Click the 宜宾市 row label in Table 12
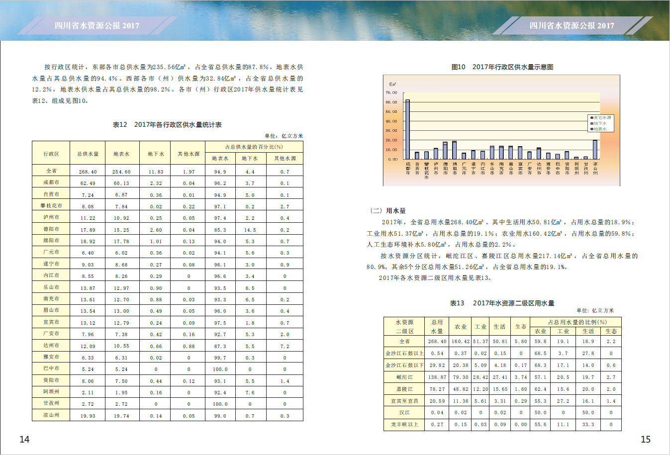 pyautogui.click(x=51, y=322)
